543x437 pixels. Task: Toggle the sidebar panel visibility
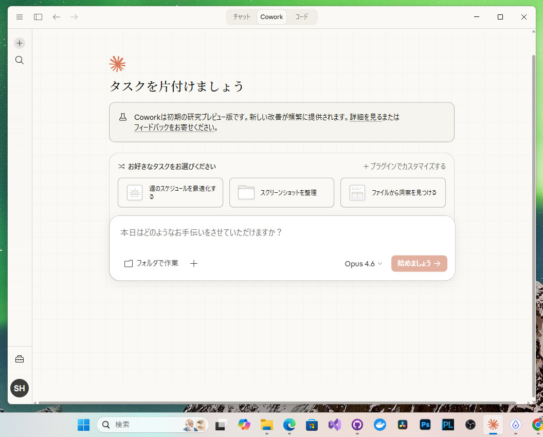click(x=38, y=17)
